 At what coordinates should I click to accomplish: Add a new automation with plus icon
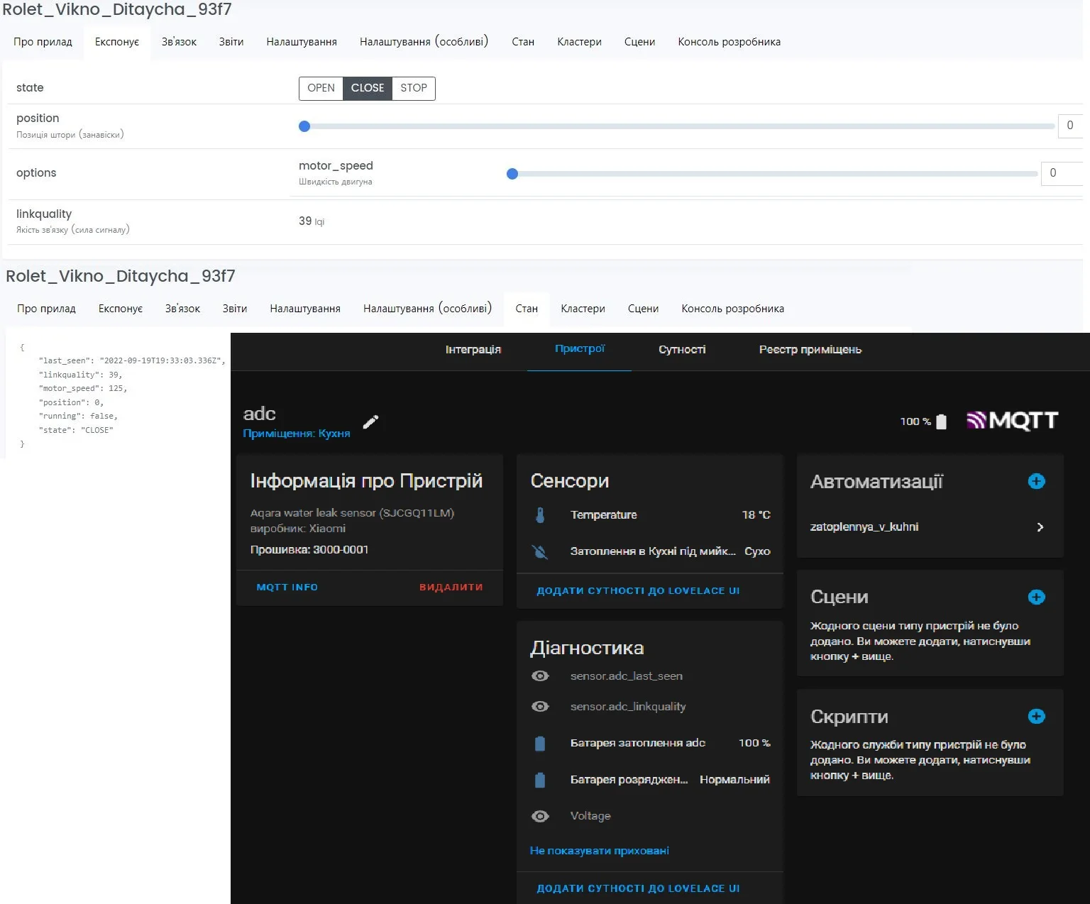1036,481
